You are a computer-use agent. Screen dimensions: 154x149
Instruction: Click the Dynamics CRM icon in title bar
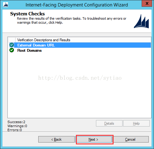[x=6, y=5]
